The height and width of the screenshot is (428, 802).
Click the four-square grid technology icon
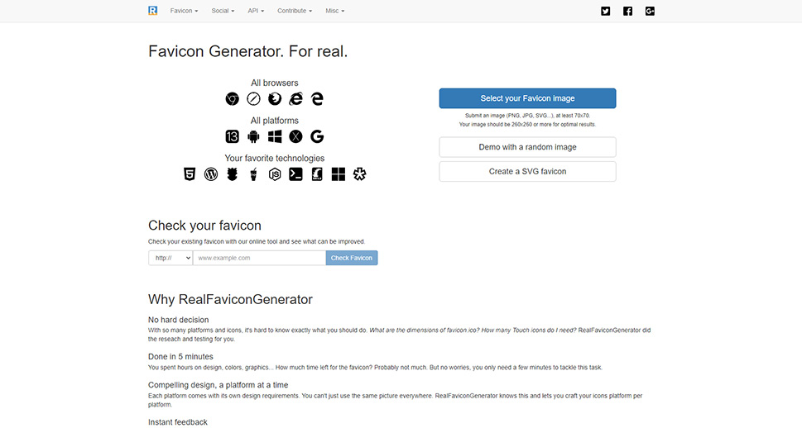tap(338, 174)
